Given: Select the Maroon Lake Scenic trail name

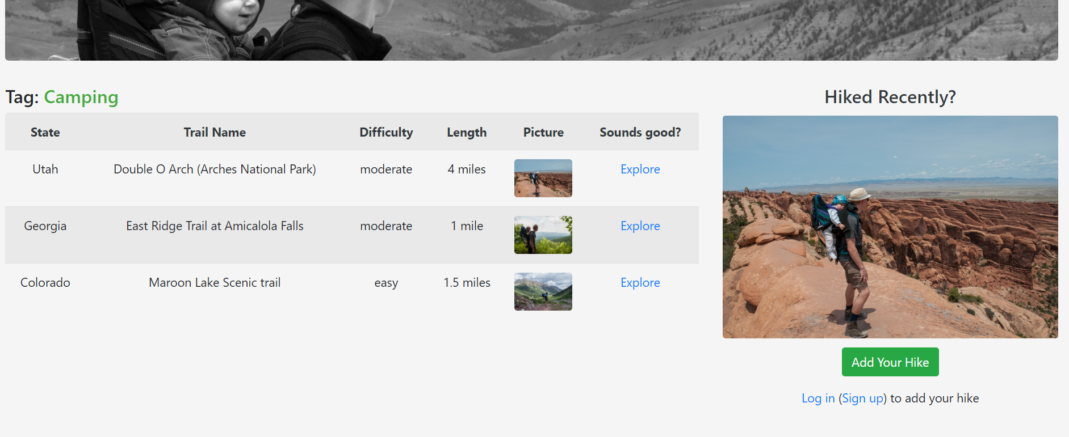Looking at the screenshot, I should click(x=215, y=282).
